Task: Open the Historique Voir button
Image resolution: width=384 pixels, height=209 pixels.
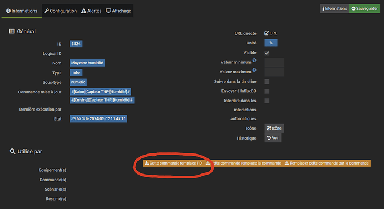Action: click(x=273, y=138)
